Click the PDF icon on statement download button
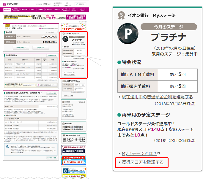Viewport: 214px width, 179px height. [38, 85]
